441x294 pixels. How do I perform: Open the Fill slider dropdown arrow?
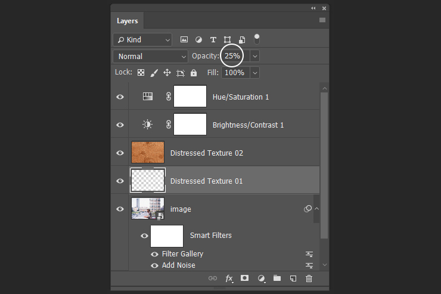point(255,73)
